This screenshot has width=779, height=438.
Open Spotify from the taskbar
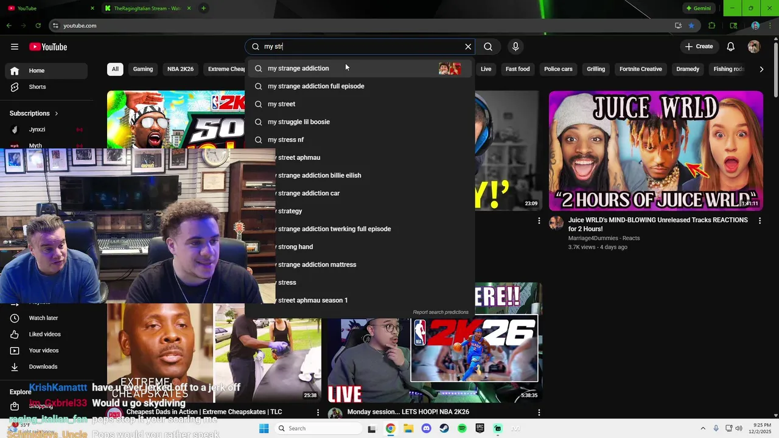click(x=462, y=428)
